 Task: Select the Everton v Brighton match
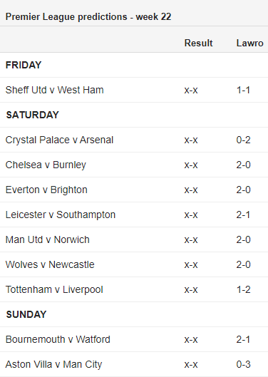tap(46, 190)
